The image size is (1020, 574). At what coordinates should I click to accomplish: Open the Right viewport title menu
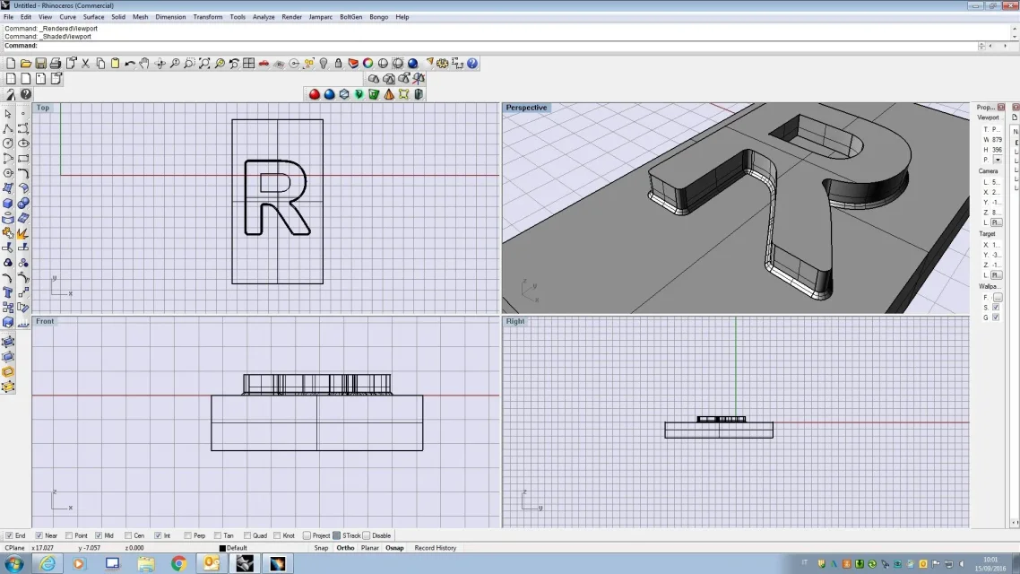click(515, 321)
